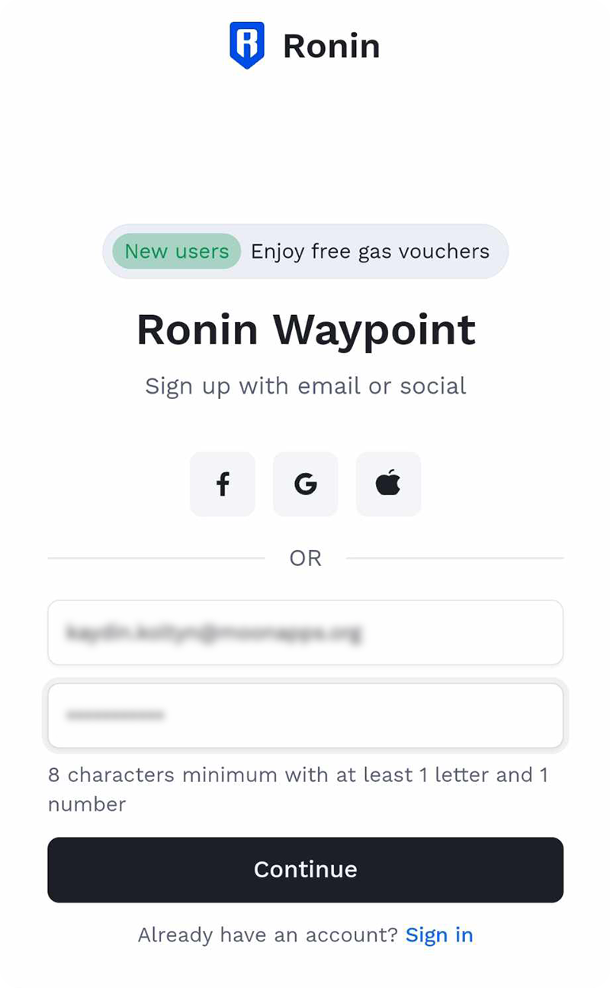Submit the form with the Continue button

tap(306, 870)
